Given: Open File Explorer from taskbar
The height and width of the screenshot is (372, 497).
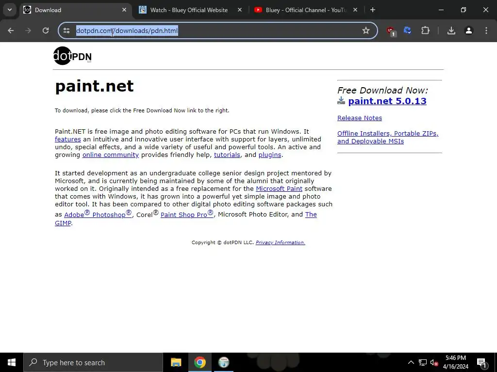Looking at the screenshot, I should pyautogui.click(x=176, y=362).
